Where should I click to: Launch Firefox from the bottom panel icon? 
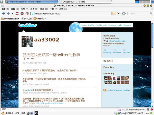coord(28,113)
